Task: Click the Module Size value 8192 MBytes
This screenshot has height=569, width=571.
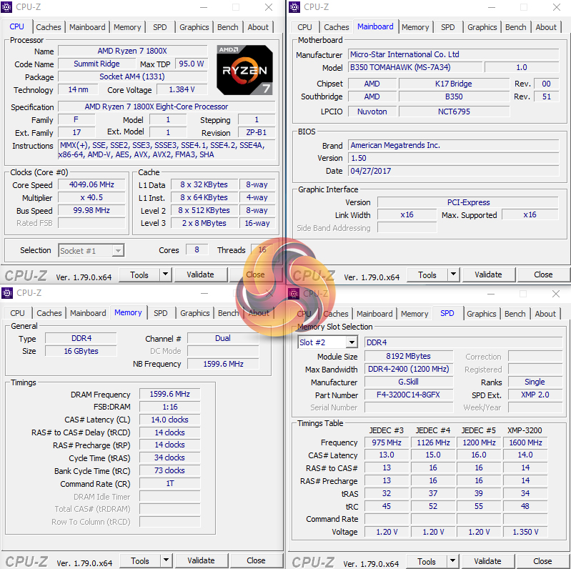Action: (x=409, y=356)
